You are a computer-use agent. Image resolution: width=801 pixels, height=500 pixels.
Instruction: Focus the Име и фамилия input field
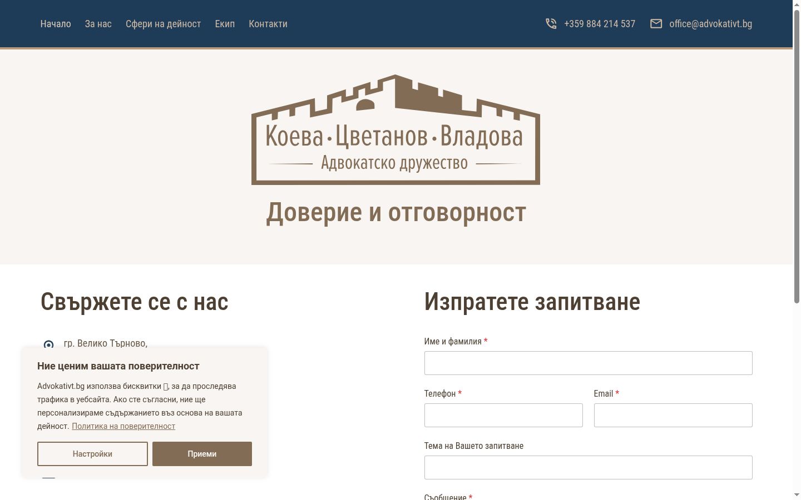[x=588, y=363]
